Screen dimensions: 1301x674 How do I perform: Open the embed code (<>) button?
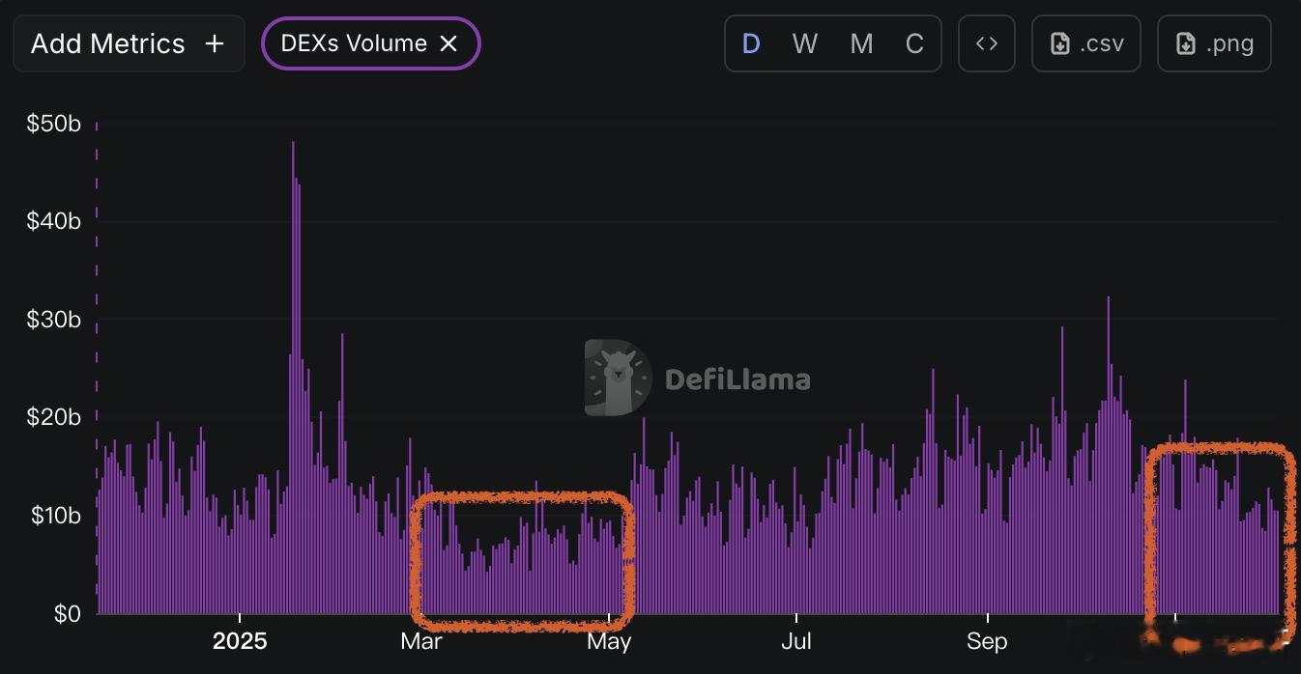coord(987,43)
